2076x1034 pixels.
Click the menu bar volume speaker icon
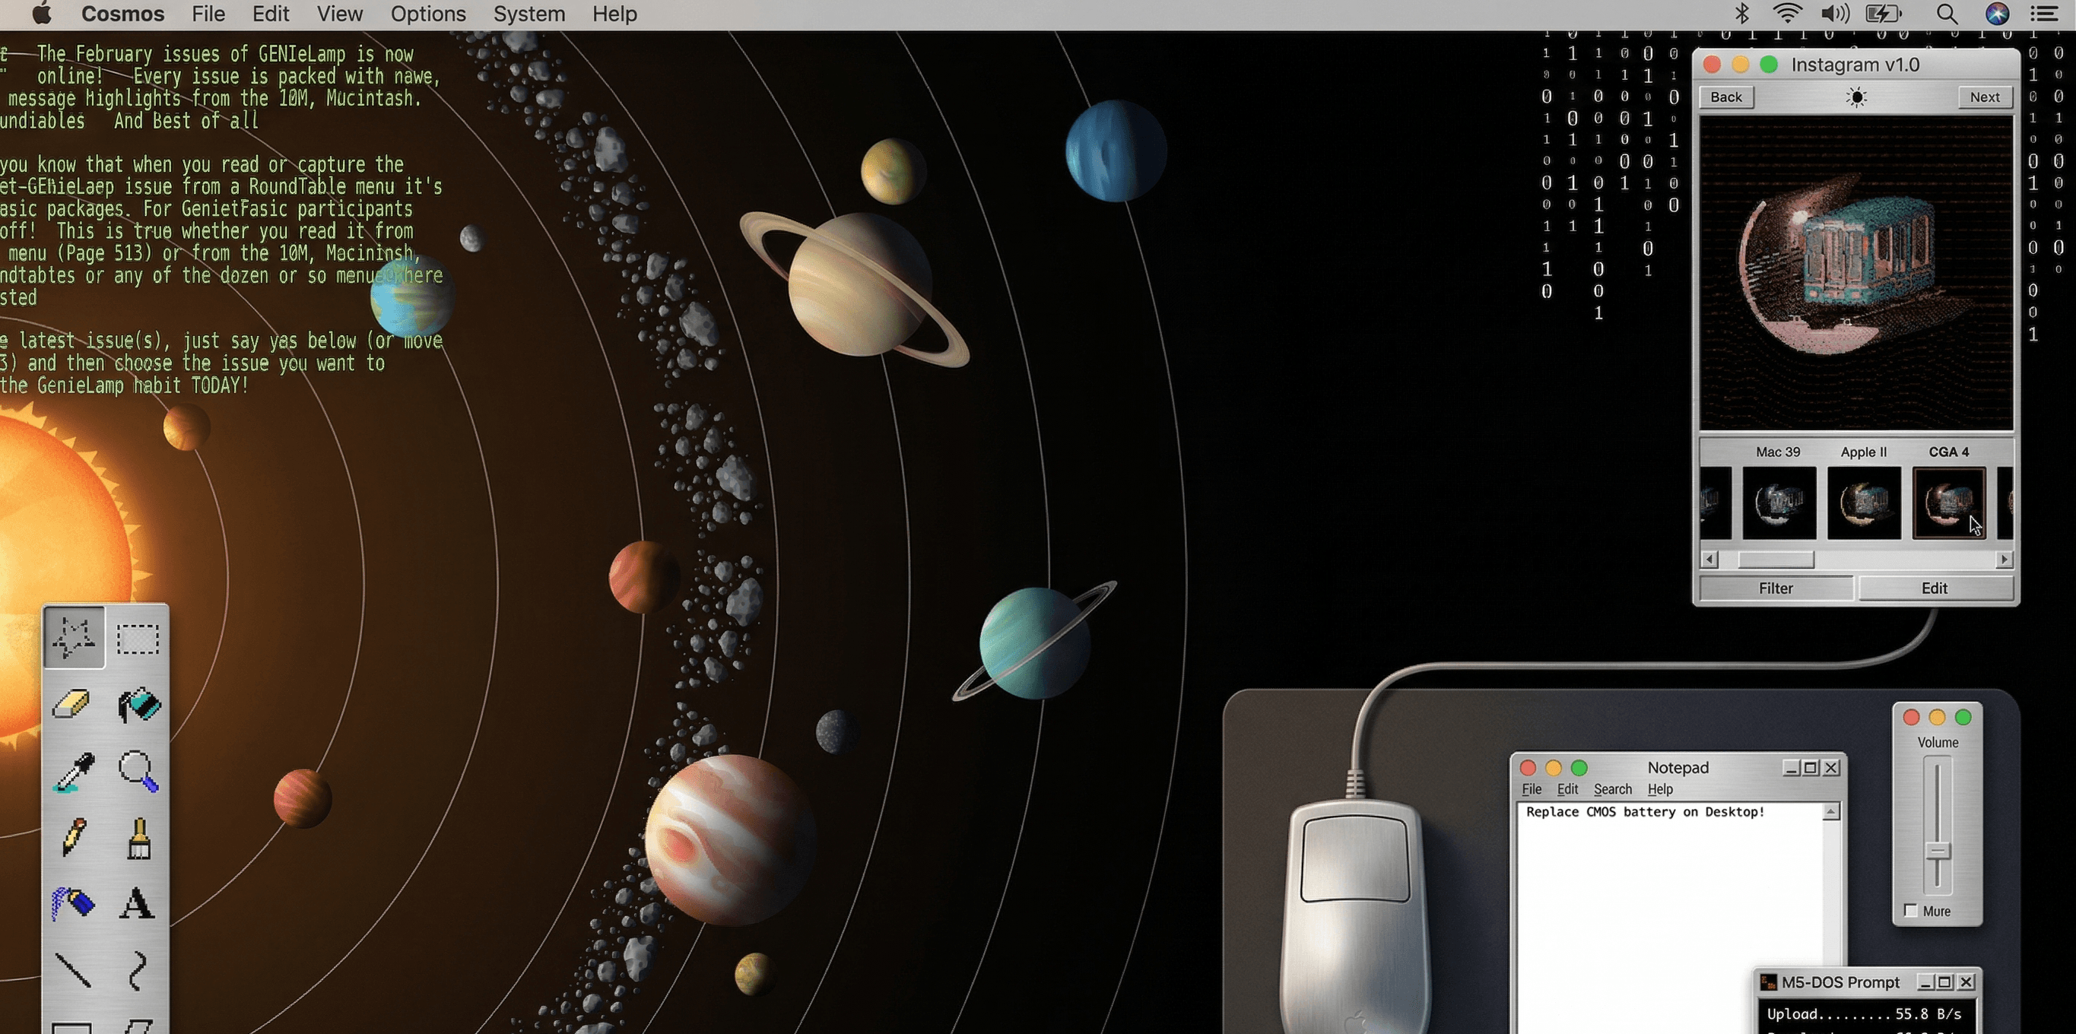click(x=1834, y=14)
